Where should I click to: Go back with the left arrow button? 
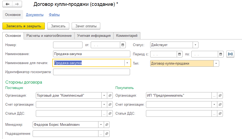(x=7, y=4)
